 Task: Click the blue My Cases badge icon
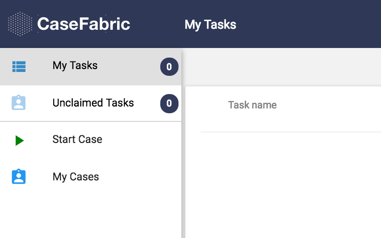(x=19, y=177)
